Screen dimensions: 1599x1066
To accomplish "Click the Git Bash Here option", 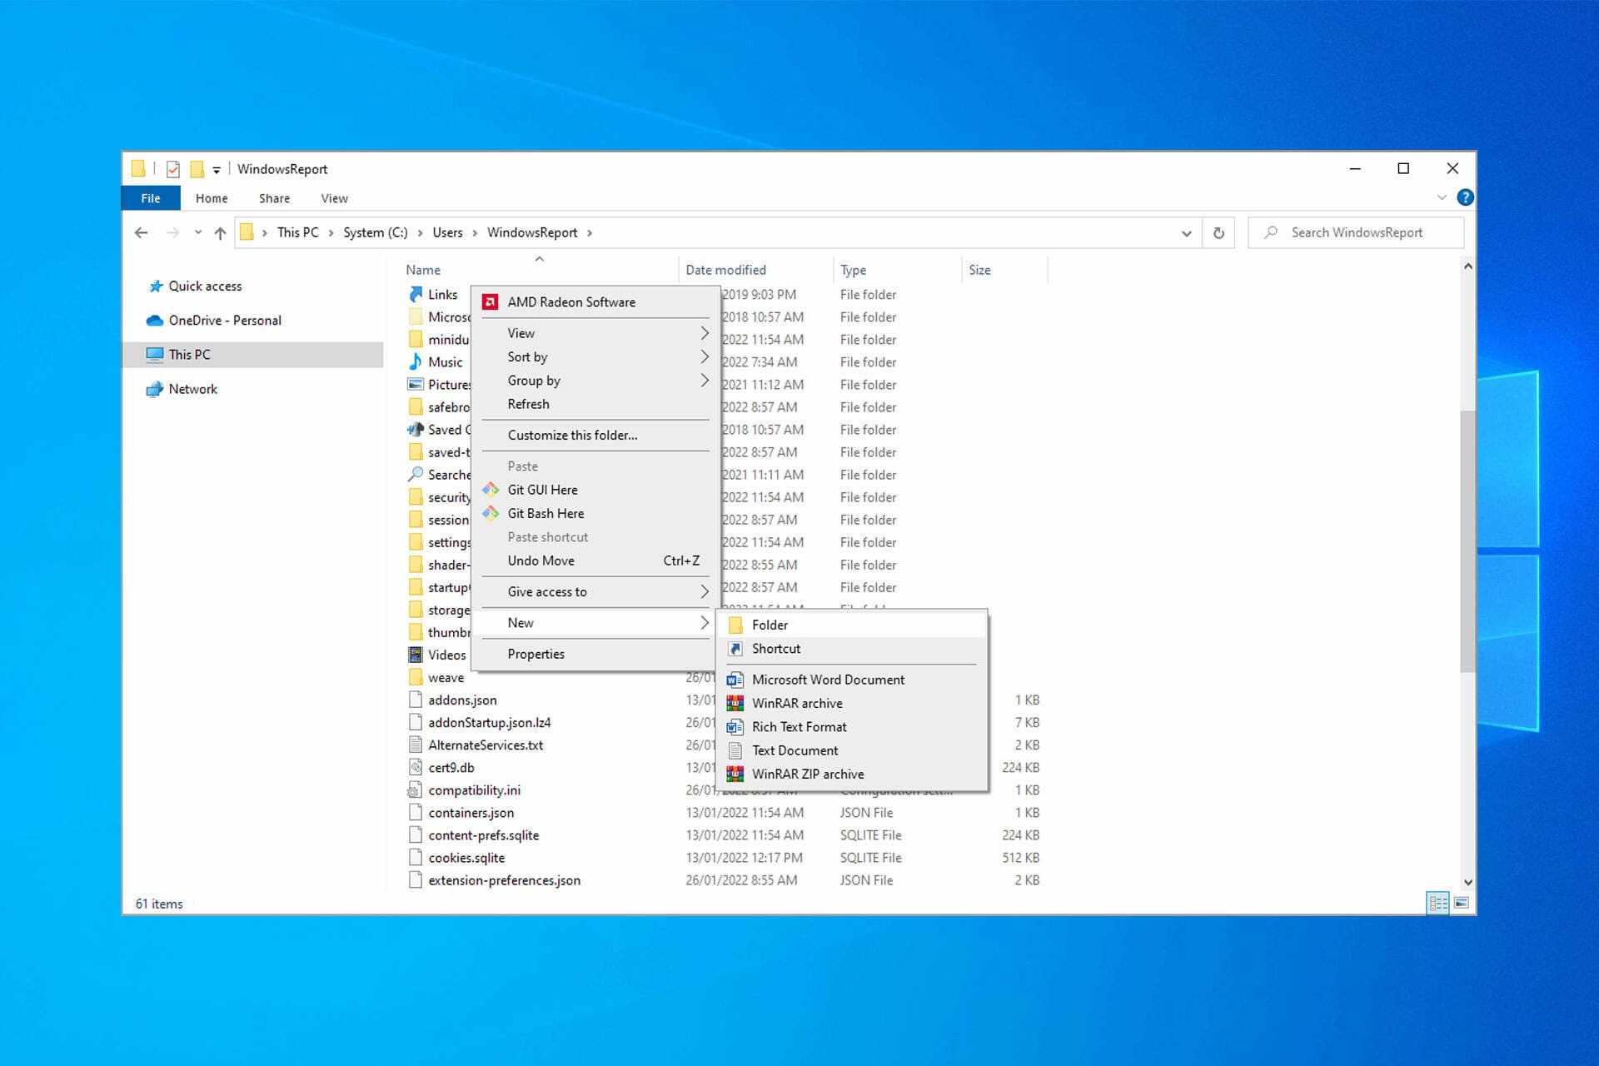I will (x=545, y=513).
